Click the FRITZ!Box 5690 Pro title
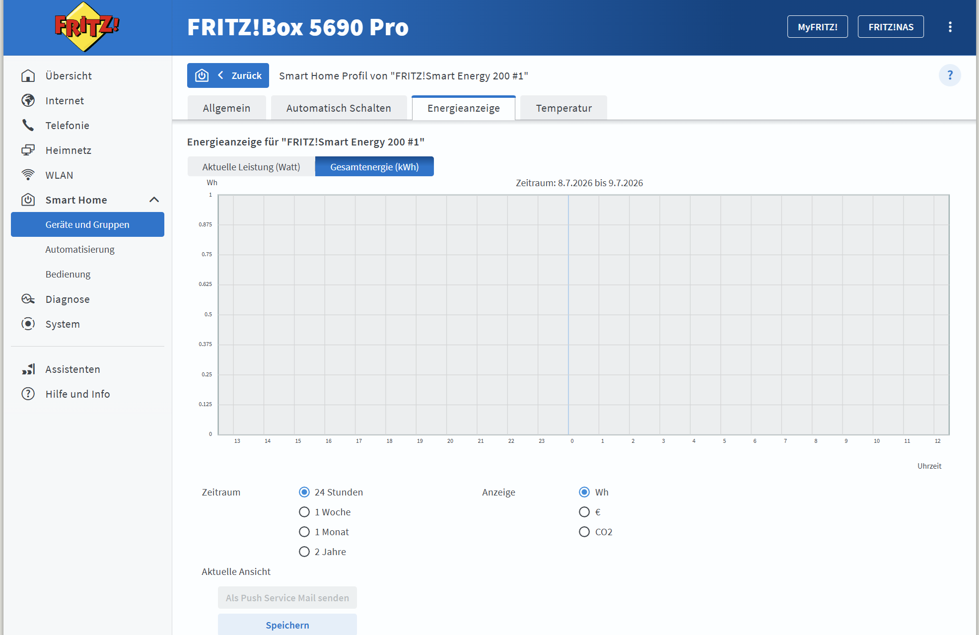The height and width of the screenshot is (635, 979). 297,27
